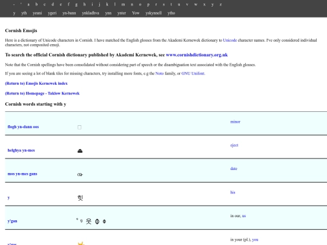Click the 'us' gloss link
Screen dimensions: 327x245
(x=244, y=216)
